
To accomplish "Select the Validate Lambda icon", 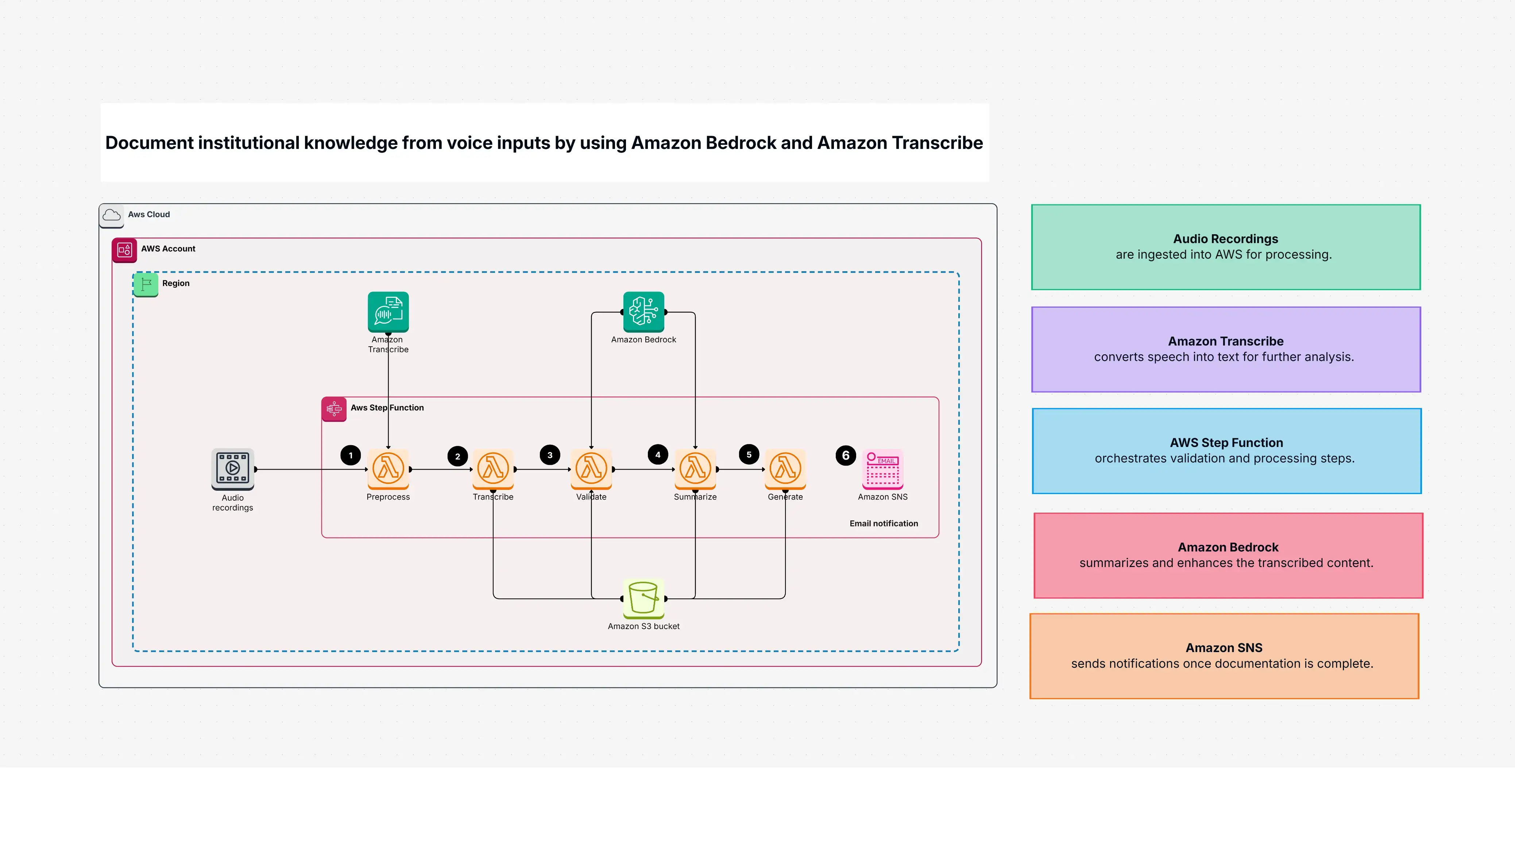I will coord(591,469).
